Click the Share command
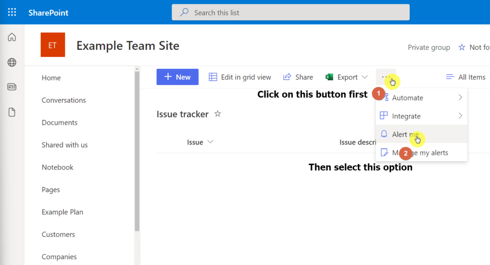The image size is (490, 265). (298, 77)
